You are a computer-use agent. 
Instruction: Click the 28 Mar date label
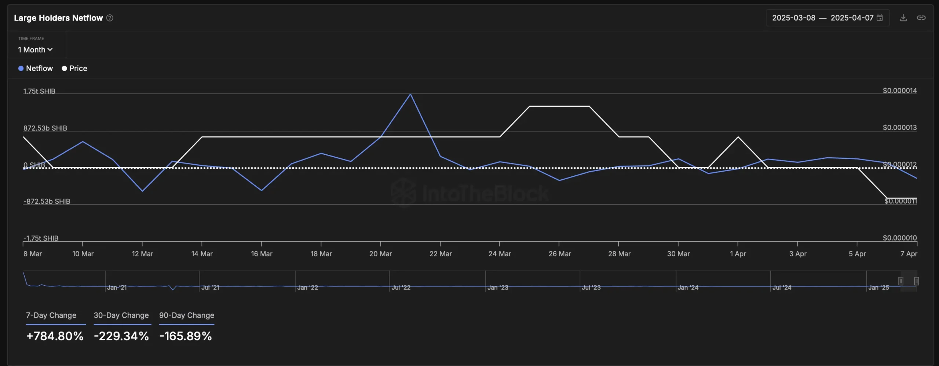point(619,254)
